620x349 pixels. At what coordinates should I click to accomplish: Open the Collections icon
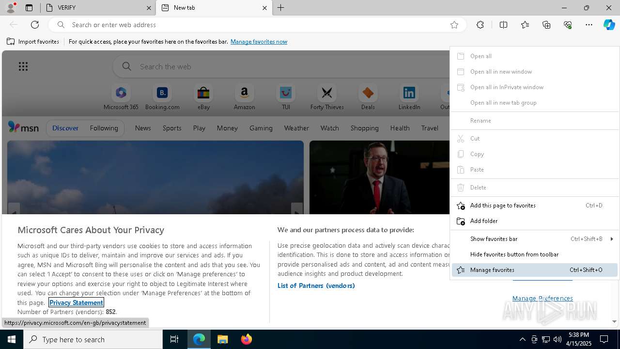tap(546, 25)
